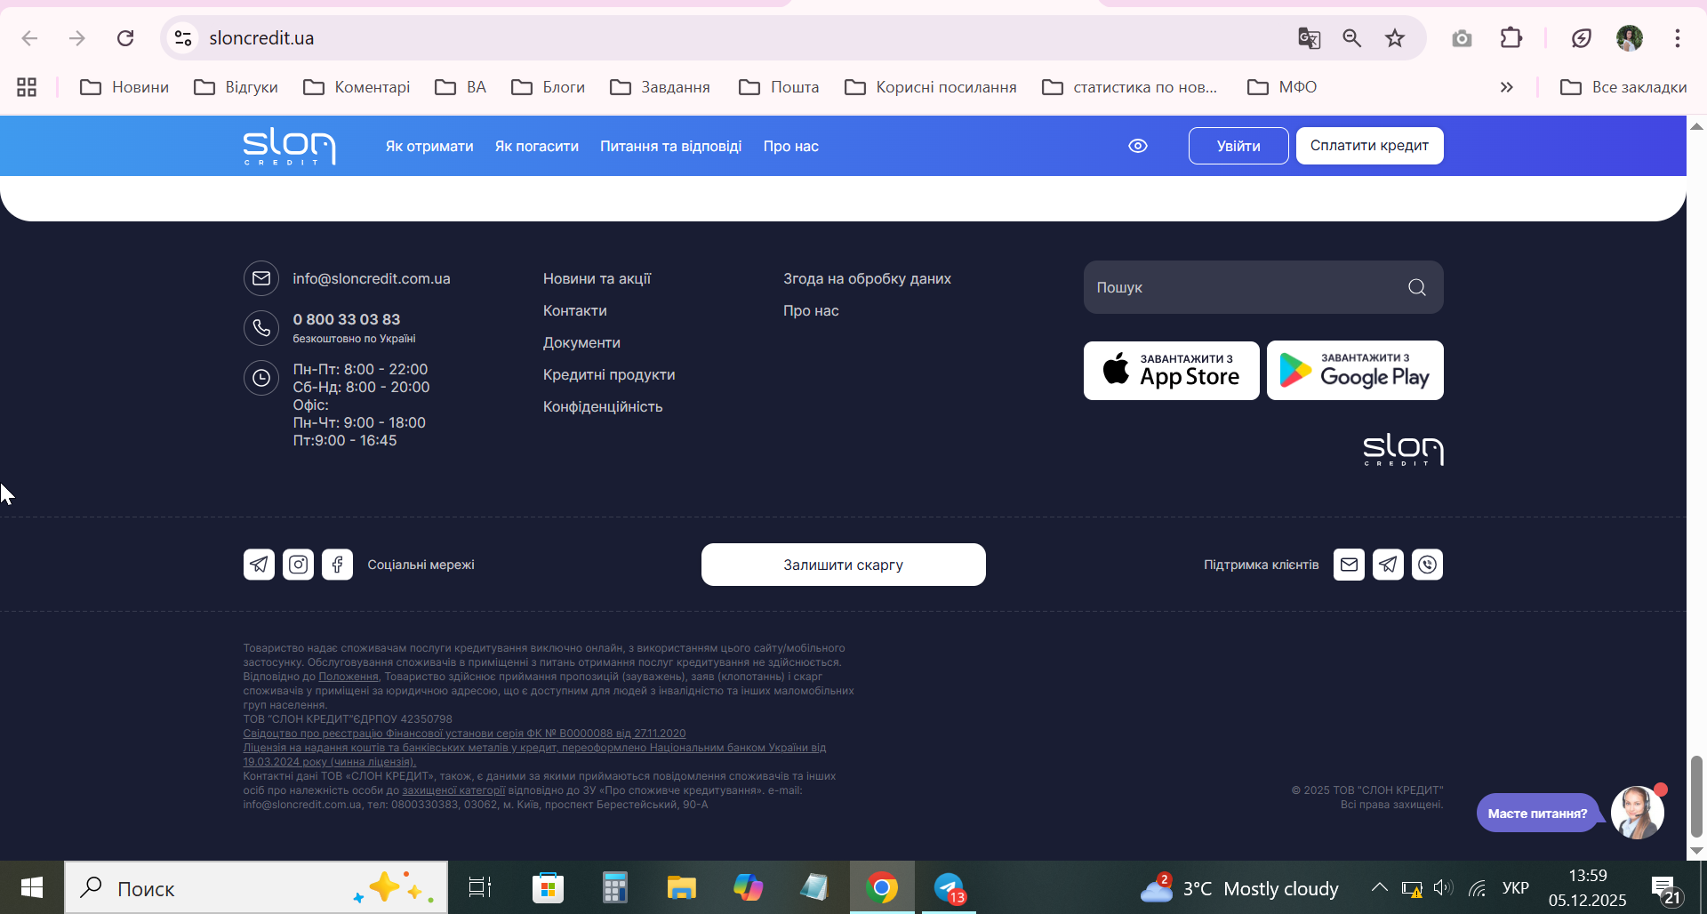
Task: Click the page vertical scrollbar thumb
Action: (1696, 797)
